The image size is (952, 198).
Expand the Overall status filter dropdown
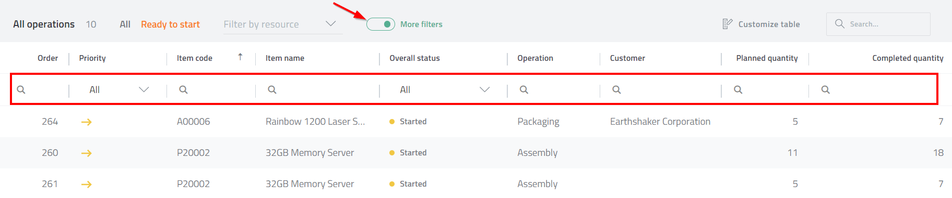444,90
